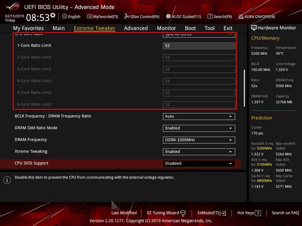Open Search(F9) question mark icon
This screenshot has height=226, width=302.
click(210, 16)
